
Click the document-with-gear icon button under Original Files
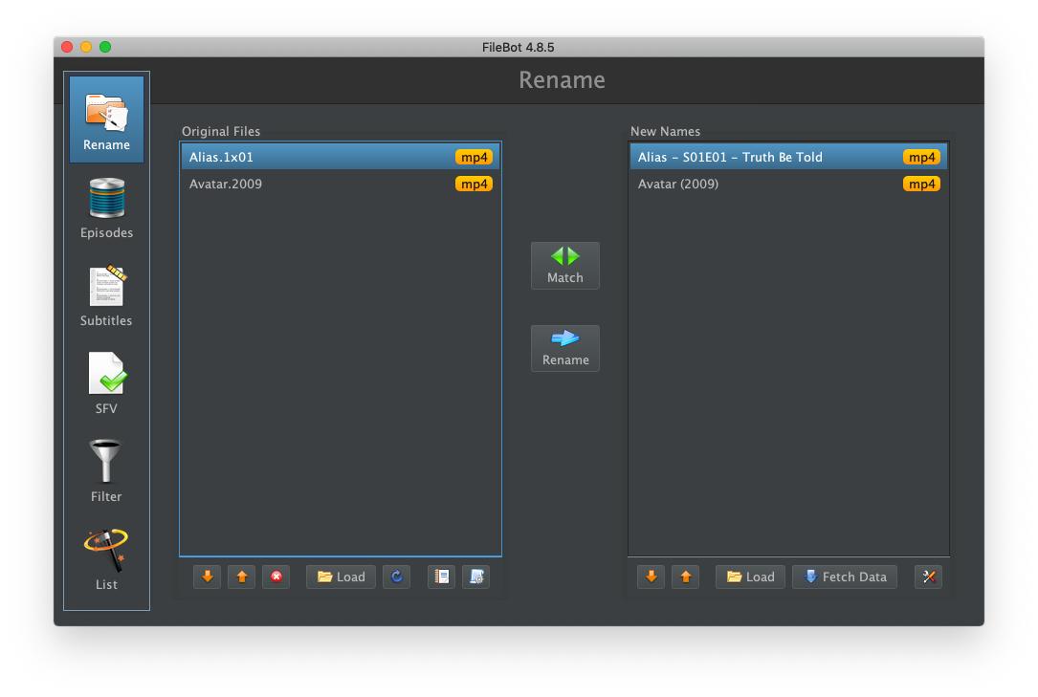coord(476,577)
